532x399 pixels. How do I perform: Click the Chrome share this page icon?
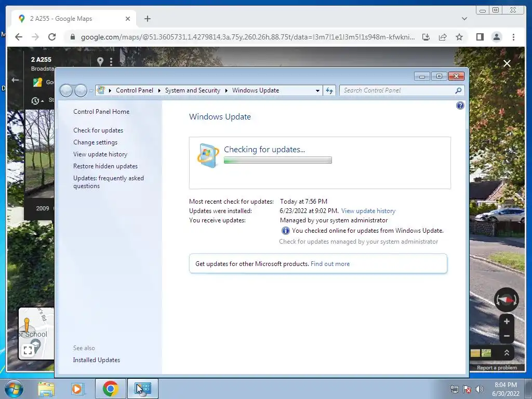pos(443,37)
